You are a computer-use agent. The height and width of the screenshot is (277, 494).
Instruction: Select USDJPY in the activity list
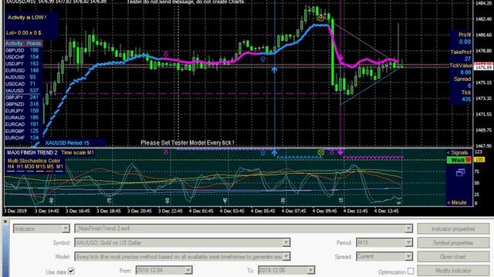point(15,64)
